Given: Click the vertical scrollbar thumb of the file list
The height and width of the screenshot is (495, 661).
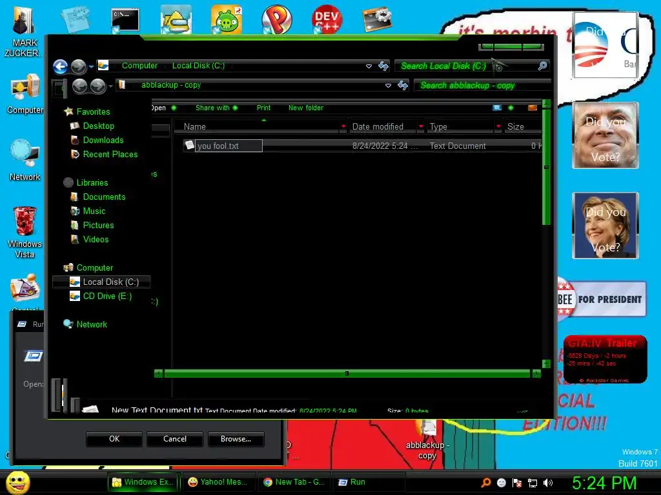Looking at the screenshot, I should [x=546, y=167].
